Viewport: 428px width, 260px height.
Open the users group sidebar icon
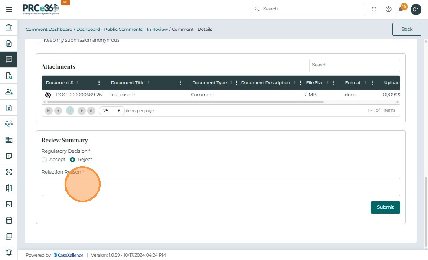click(9, 92)
